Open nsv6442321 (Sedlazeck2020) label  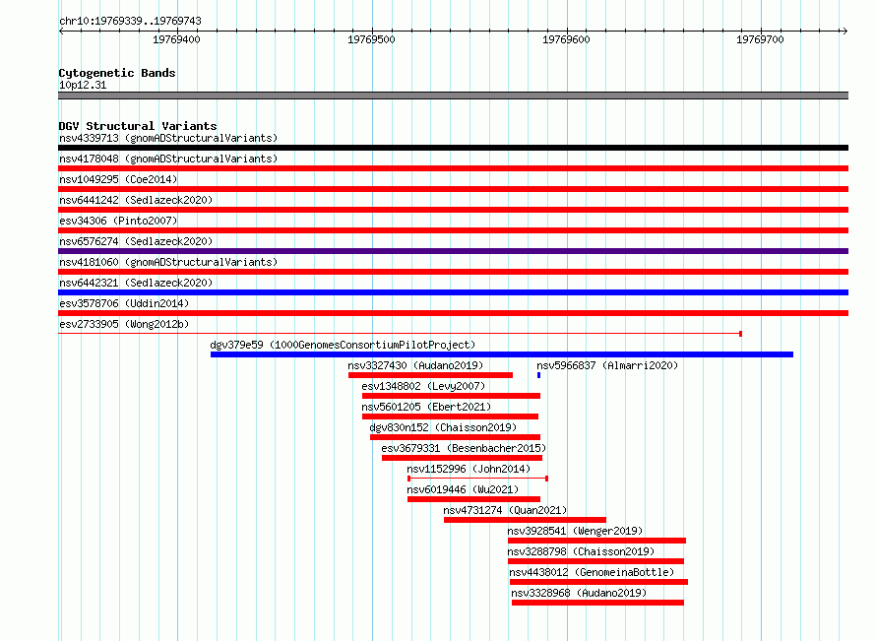(136, 283)
